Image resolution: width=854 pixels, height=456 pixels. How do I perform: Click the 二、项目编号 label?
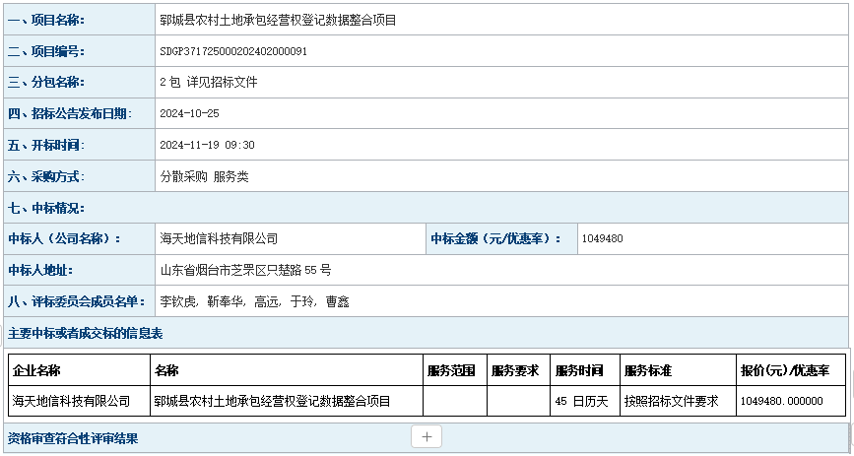point(46,52)
